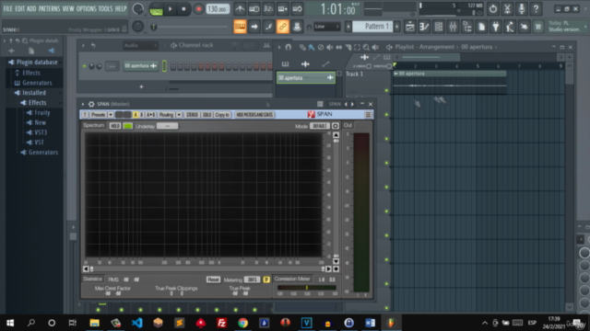Click the plus button next to Pattern 1

(397, 27)
